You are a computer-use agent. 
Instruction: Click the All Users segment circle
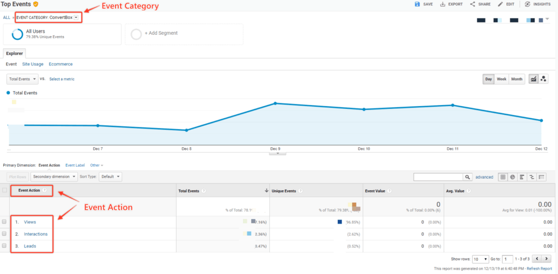pyautogui.click(x=17, y=34)
